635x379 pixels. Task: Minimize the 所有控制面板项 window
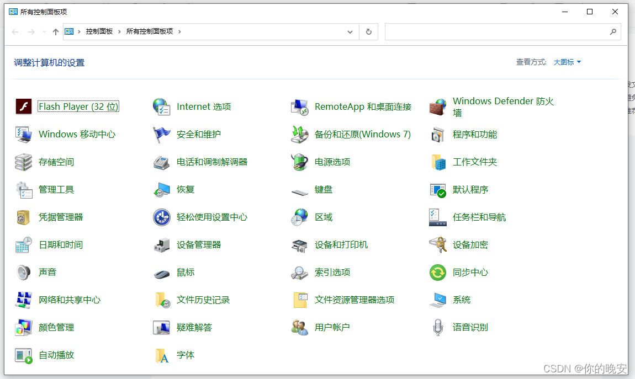[x=565, y=12]
